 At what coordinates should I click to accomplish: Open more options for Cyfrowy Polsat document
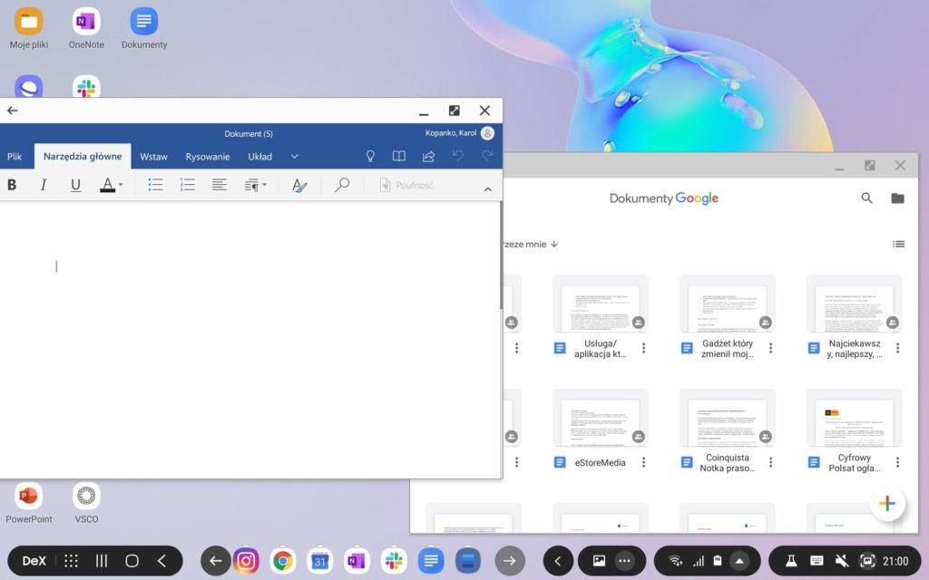click(897, 462)
